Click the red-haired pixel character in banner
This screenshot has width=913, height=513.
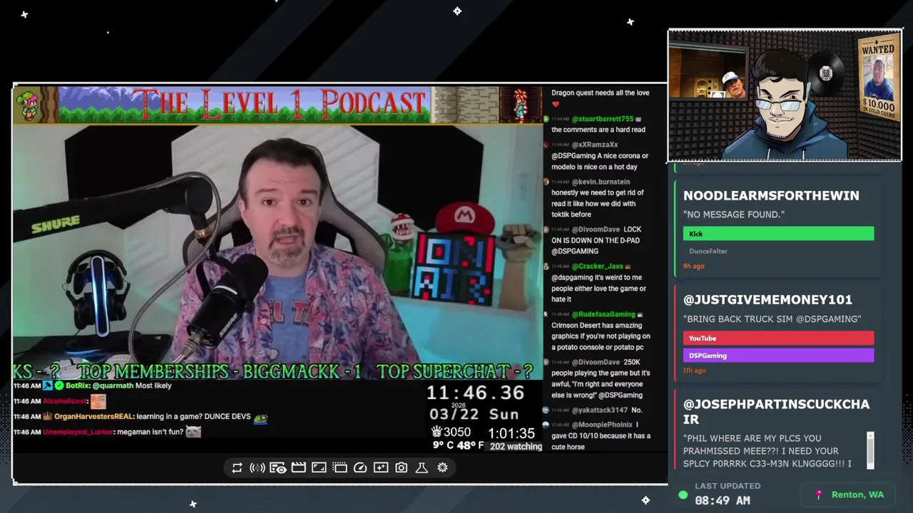[x=520, y=105]
